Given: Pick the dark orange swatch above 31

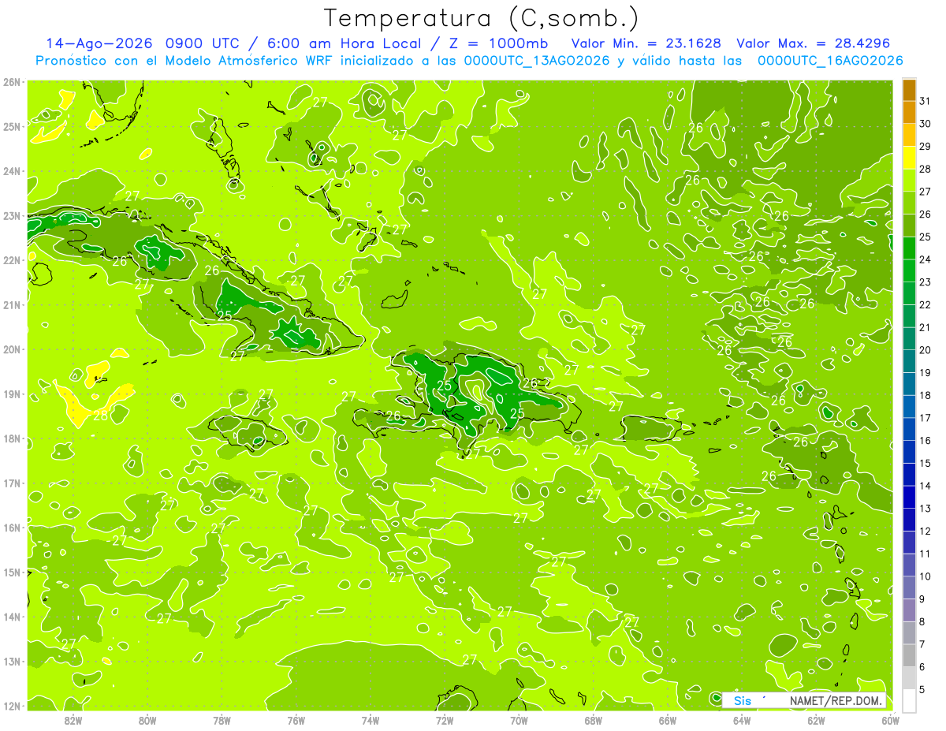Looking at the screenshot, I should [909, 90].
